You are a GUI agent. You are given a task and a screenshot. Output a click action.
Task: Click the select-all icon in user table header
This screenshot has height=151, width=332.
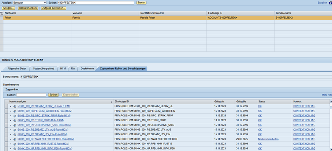coord(2,13)
